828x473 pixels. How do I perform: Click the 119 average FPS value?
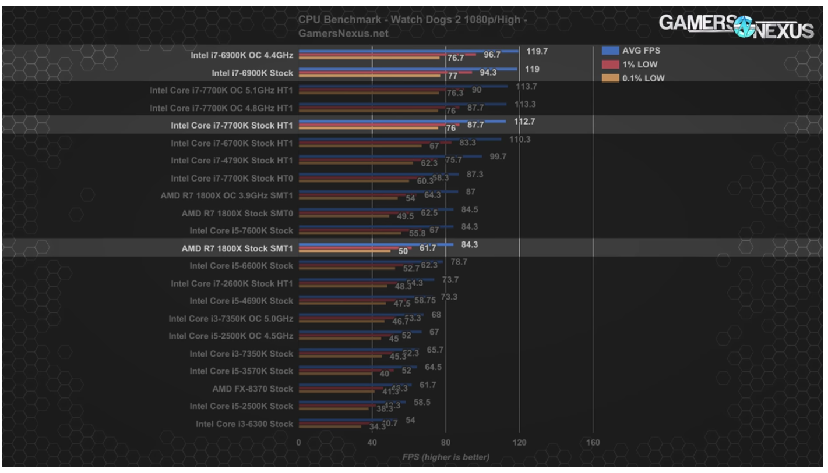tap(532, 69)
